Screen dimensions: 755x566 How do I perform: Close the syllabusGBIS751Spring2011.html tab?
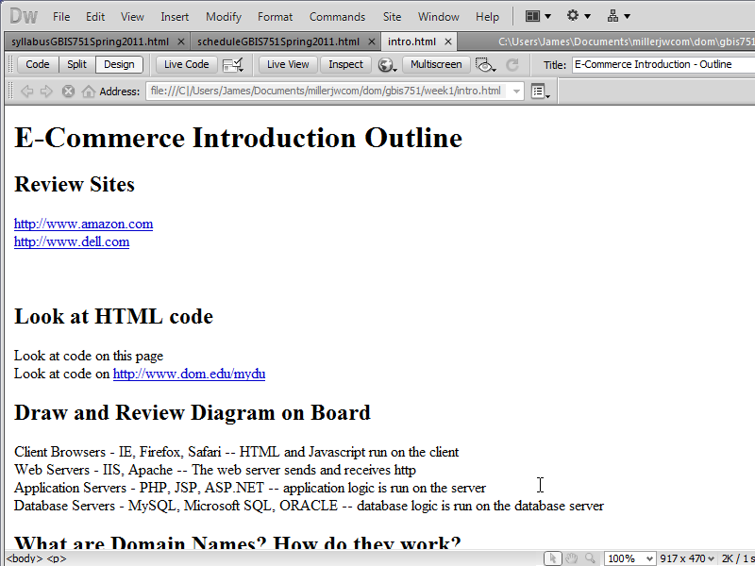click(180, 42)
